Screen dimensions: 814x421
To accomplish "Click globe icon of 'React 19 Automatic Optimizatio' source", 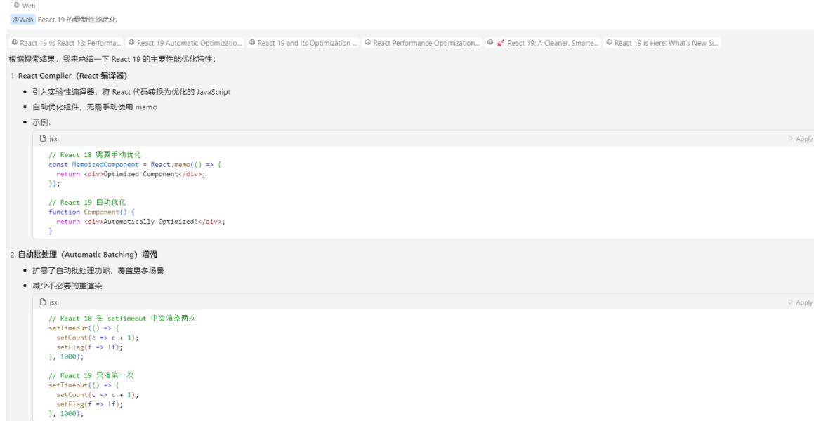I will [x=132, y=43].
